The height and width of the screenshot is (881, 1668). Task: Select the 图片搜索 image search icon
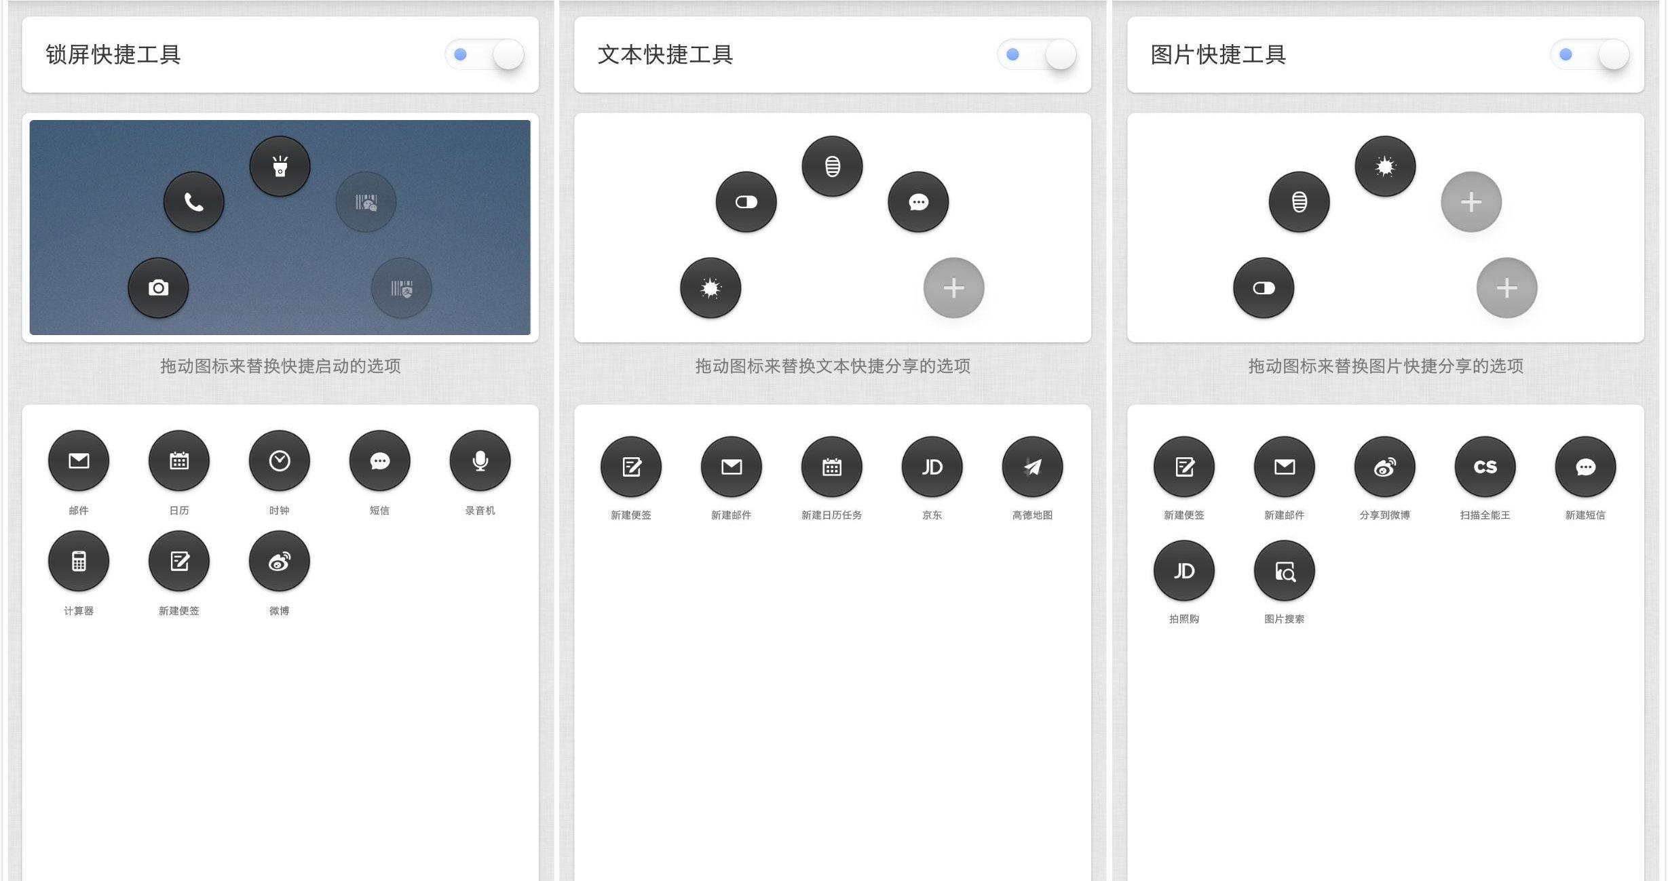point(1285,570)
